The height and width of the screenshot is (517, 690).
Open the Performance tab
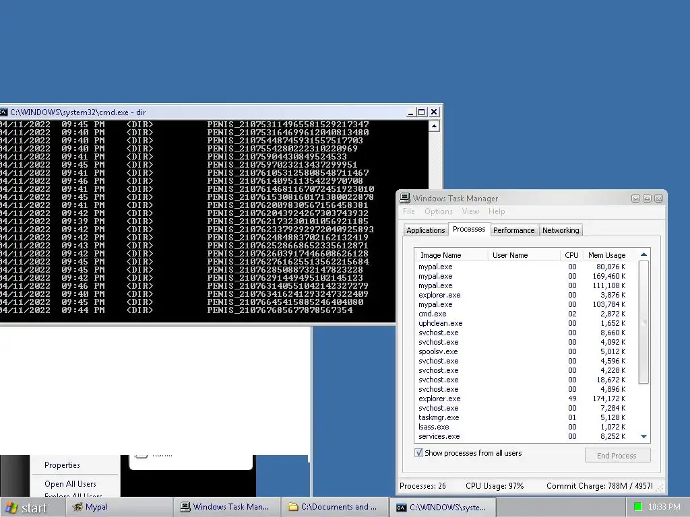coord(513,230)
